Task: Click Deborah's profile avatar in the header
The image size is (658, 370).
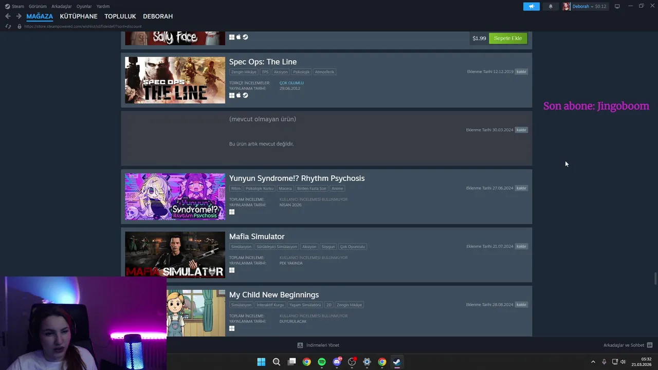Action: [566, 7]
